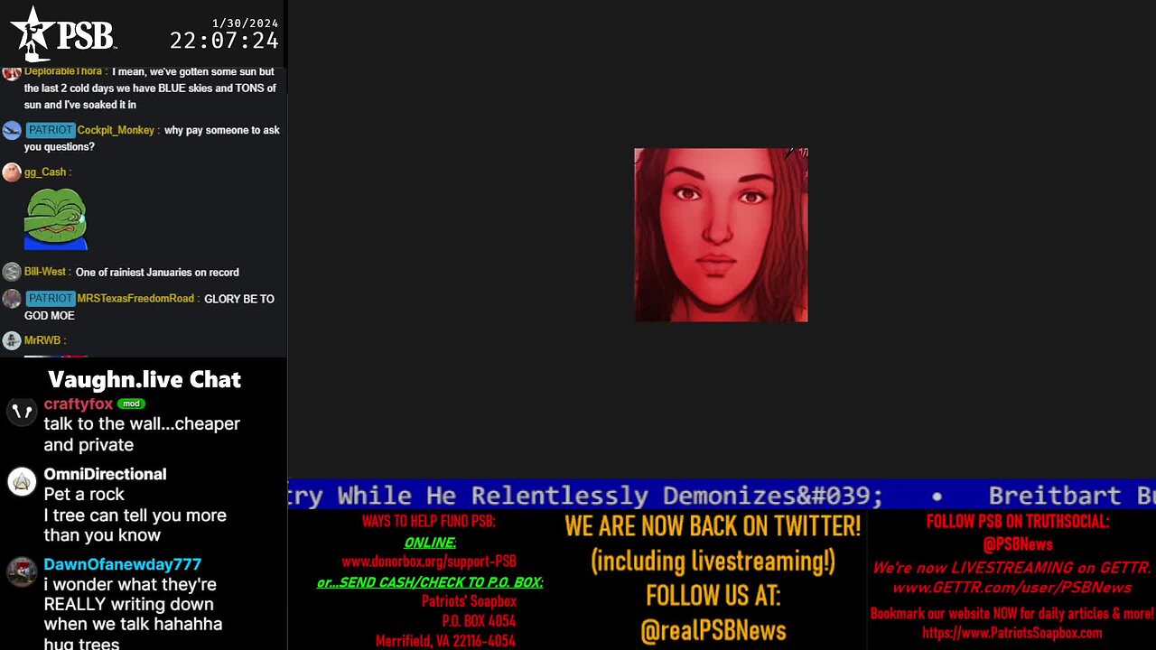Image resolution: width=1156 pixels, height=650 pixels.
Task: Click the Vaughn.live Chat heading
Action: coord(144,379)
